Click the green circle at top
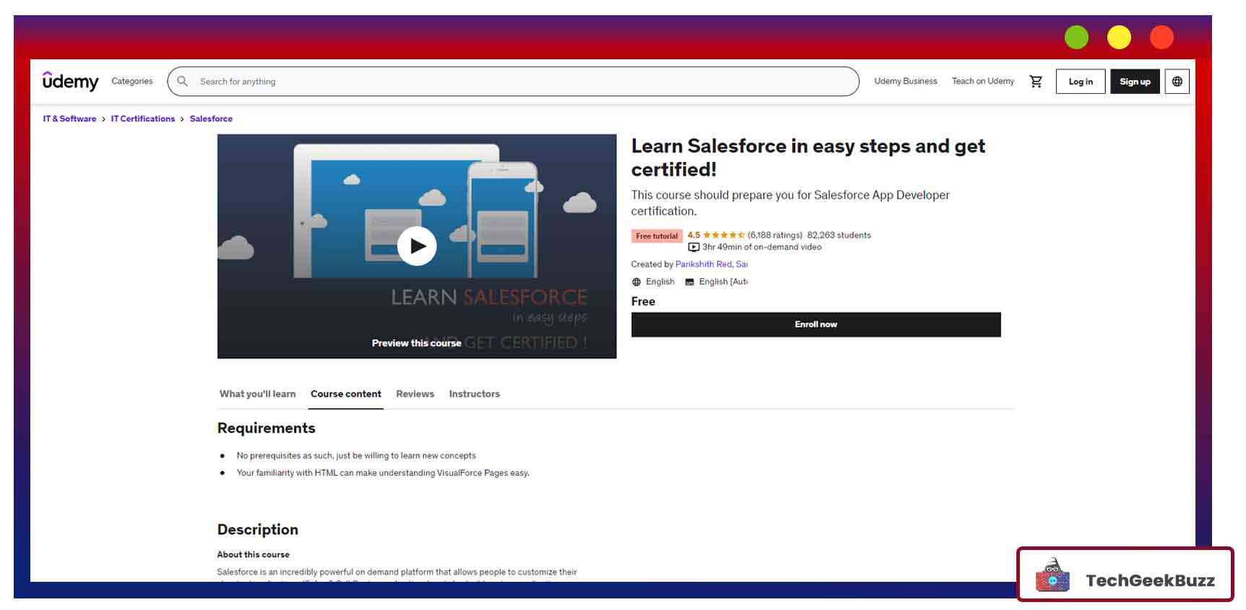Viewport: 1246px width, 610px height. 1076,38
